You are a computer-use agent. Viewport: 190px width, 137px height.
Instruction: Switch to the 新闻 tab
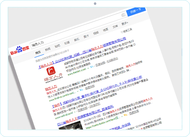coord(47,49)
